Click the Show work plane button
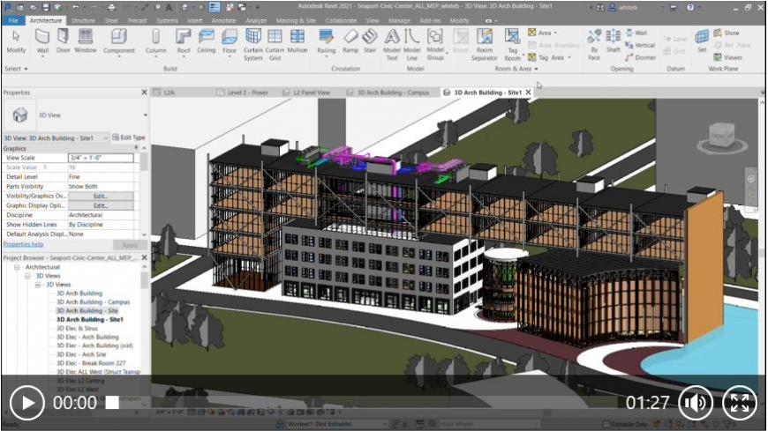The height and width of the screenshot is (431, 768). [727, 33]
